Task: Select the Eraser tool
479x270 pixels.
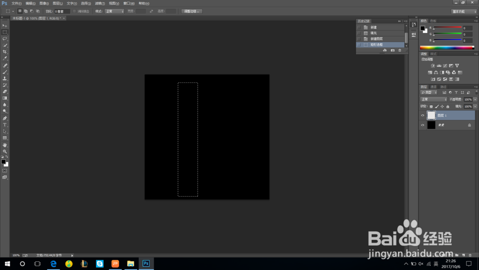Action: coord(5,92)
